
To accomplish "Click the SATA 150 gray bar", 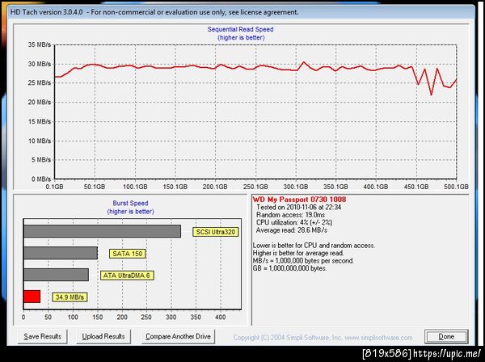I will [61, 253].
